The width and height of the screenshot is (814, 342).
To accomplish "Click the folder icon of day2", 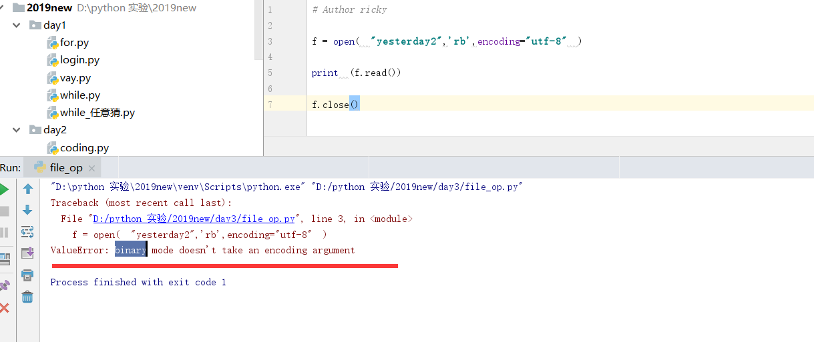I will click(x=35, y=130).
